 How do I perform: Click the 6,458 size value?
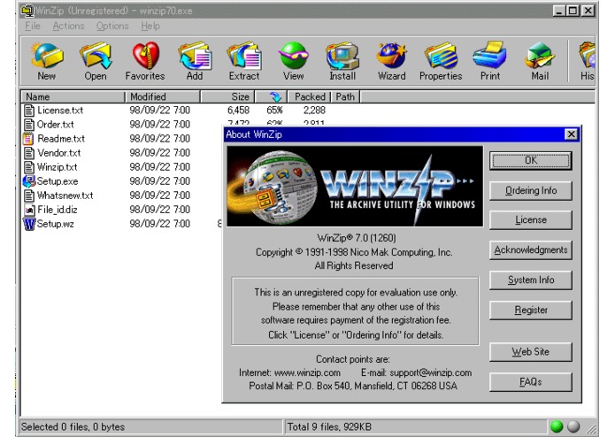238,110
